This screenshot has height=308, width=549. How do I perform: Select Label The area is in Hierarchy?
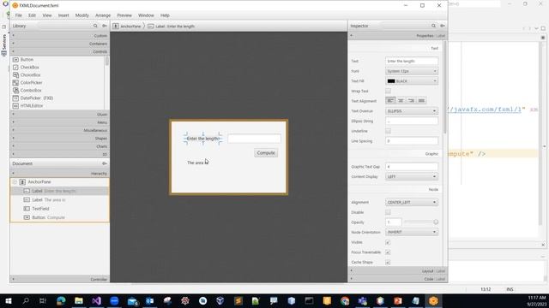(60, 200)
